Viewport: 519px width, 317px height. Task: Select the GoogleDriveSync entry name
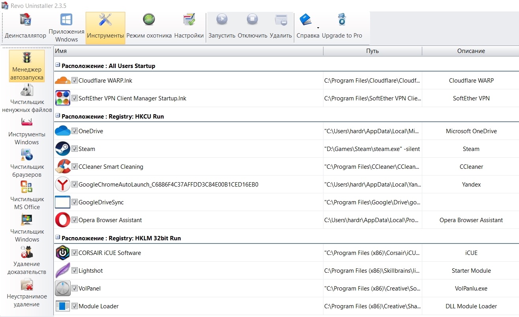(x=101, y=202)
